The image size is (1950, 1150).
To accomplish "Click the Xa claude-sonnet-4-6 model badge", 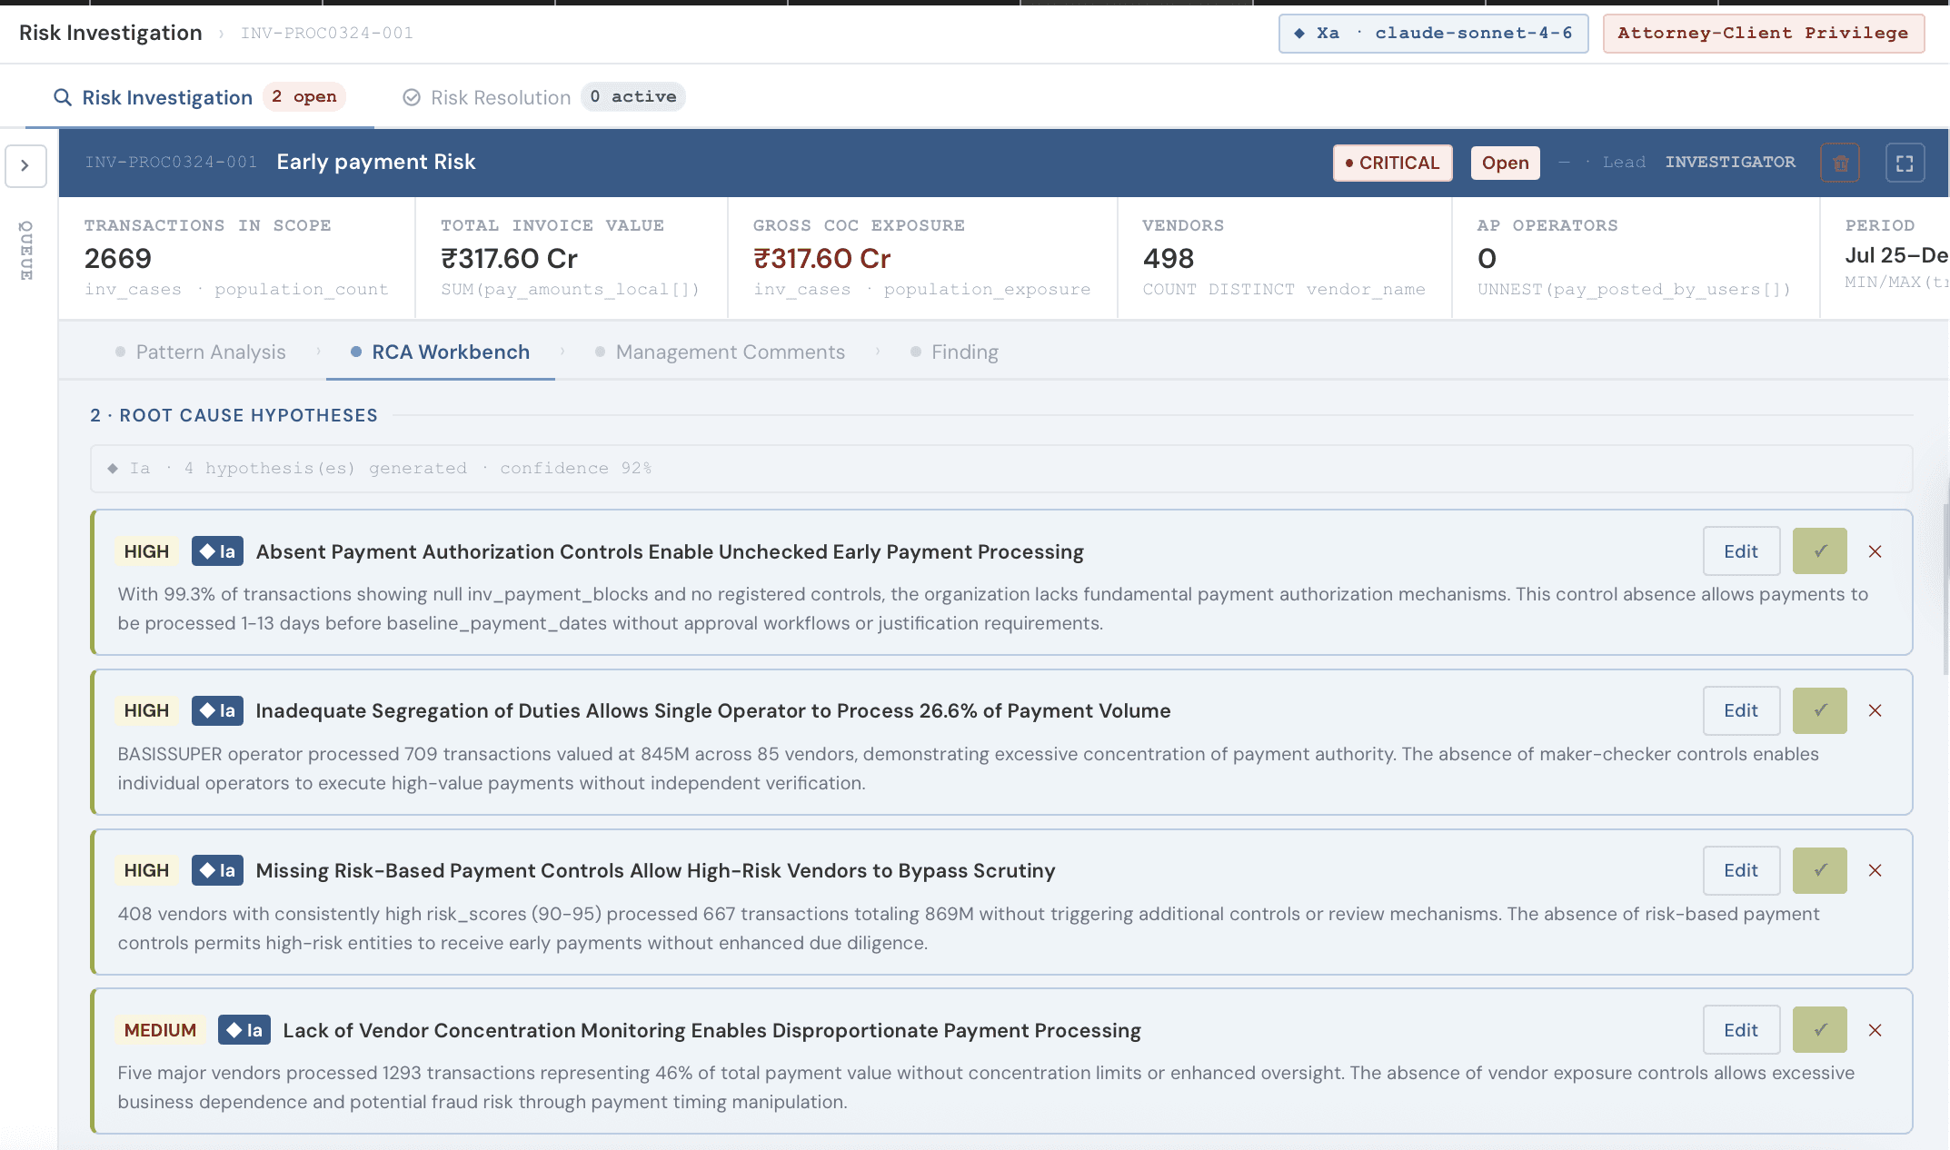I will [1433, 34].
